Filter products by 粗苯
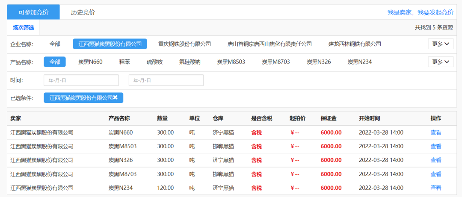462x197 pixels. click(x=124, y=62)
